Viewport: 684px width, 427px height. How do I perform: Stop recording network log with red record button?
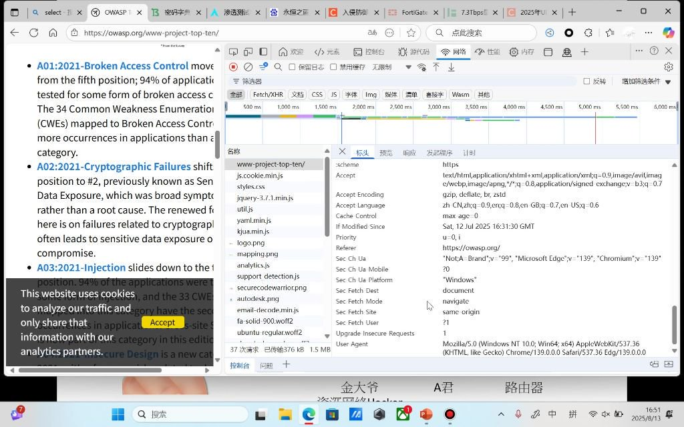[x=233, y=67]
